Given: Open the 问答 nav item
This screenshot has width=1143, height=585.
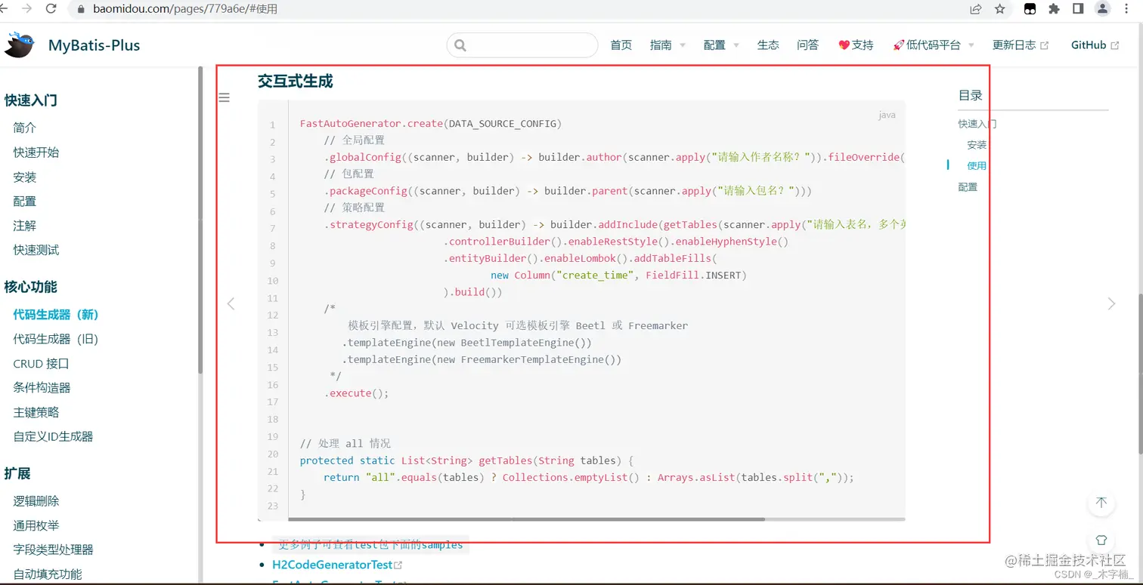Looking at the screenshot, I should pos(807,45).
